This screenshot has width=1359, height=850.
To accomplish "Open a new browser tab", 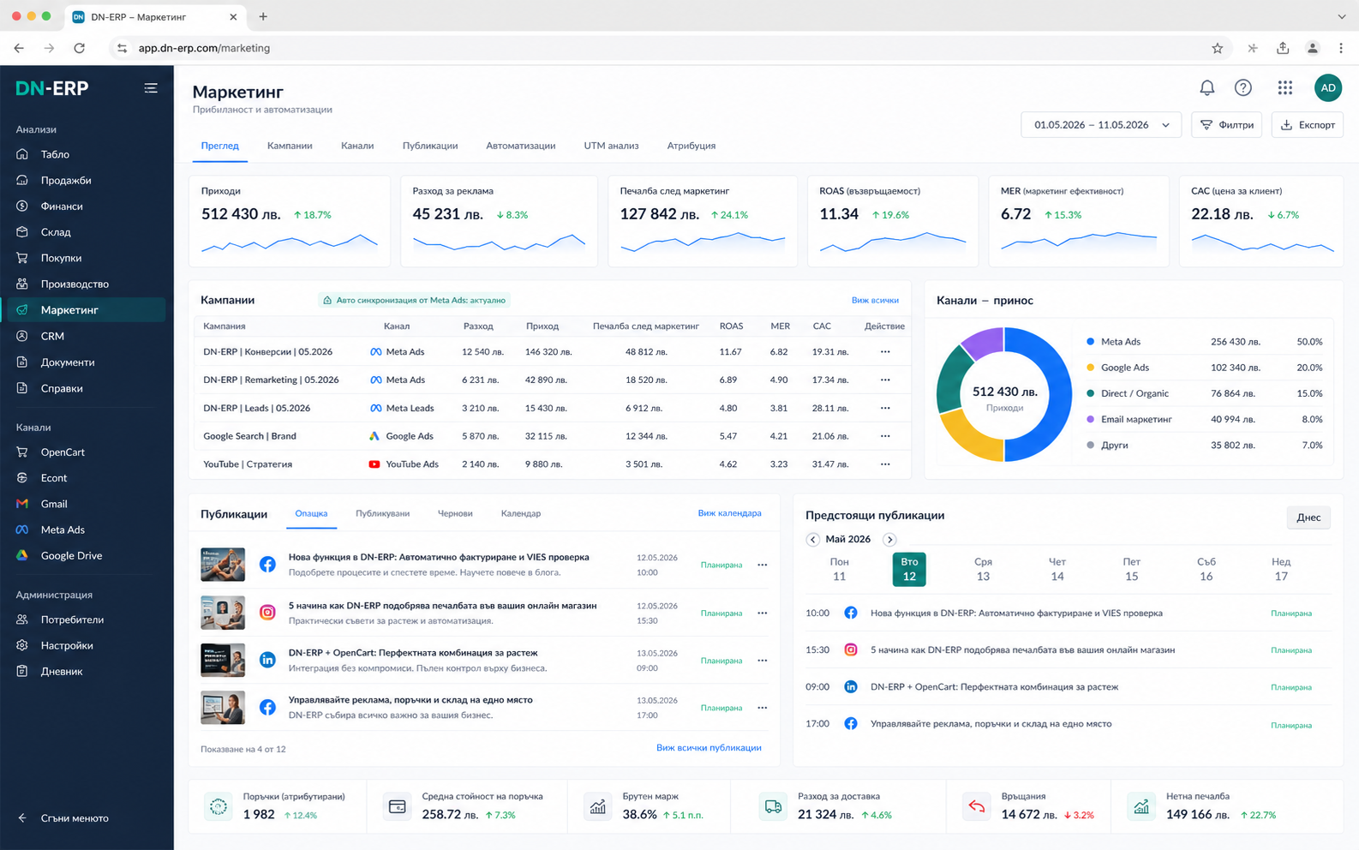I will pyautogui.click(x=263, y=16).
